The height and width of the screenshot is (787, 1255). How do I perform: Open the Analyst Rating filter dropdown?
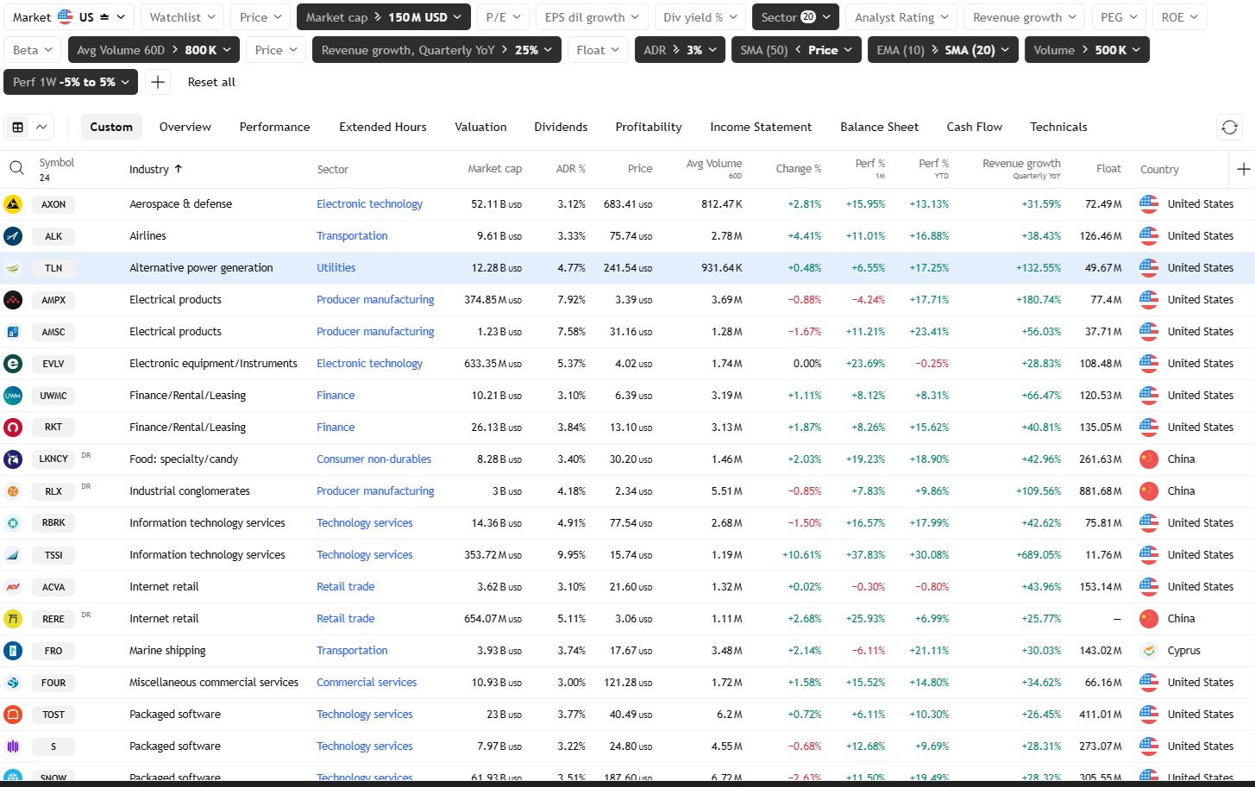click(900, 17)
